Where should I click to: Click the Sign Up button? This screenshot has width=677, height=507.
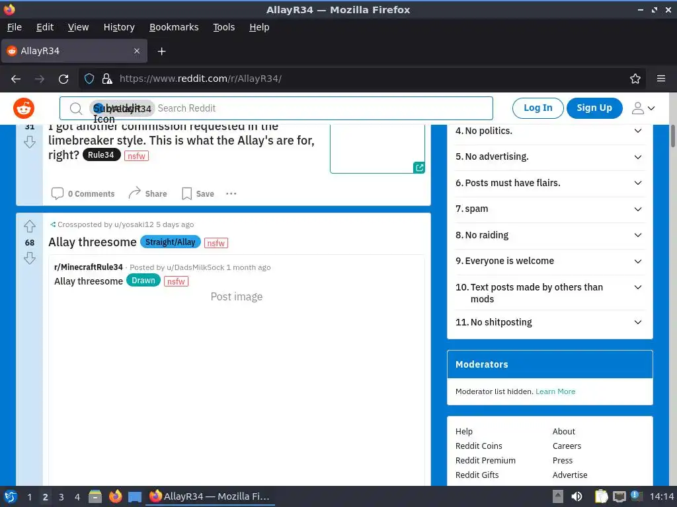click(x=594, y=108)
